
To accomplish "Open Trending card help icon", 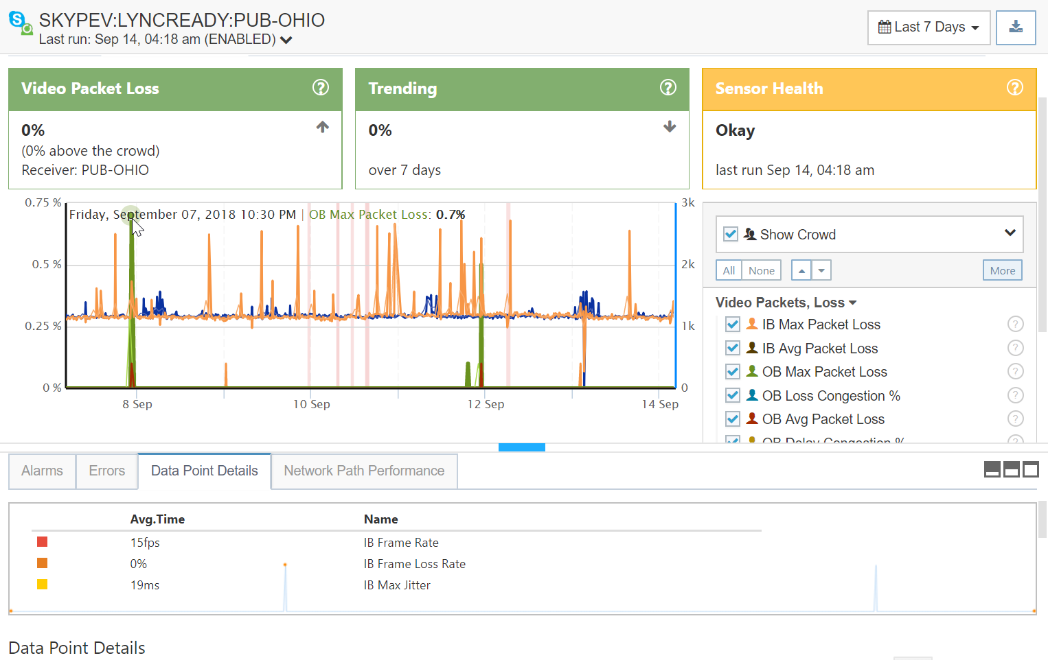I will point(668,88).
